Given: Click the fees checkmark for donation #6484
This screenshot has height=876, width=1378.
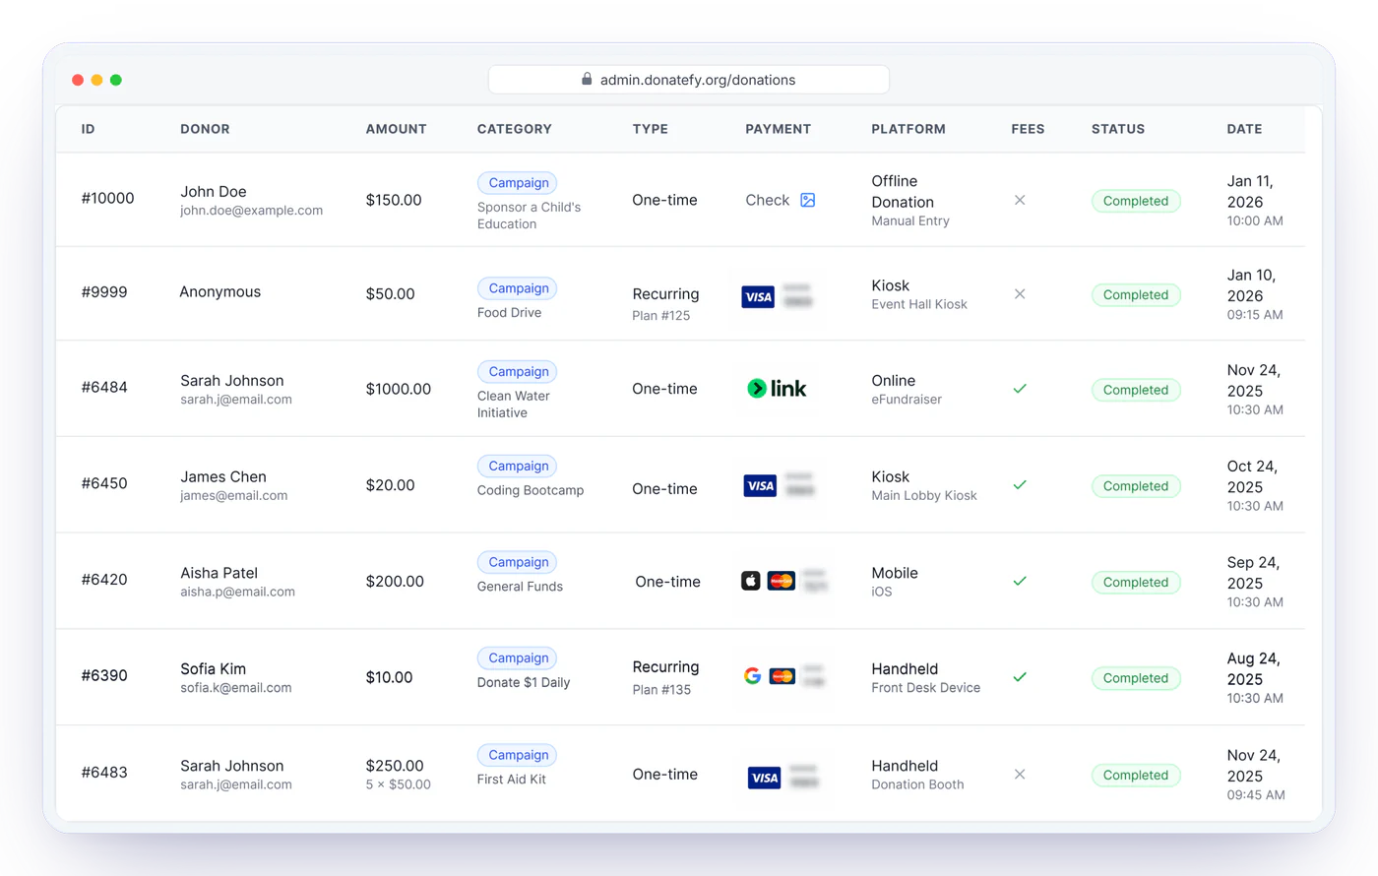Looking at the screenshot, I should pos(1020,389).
